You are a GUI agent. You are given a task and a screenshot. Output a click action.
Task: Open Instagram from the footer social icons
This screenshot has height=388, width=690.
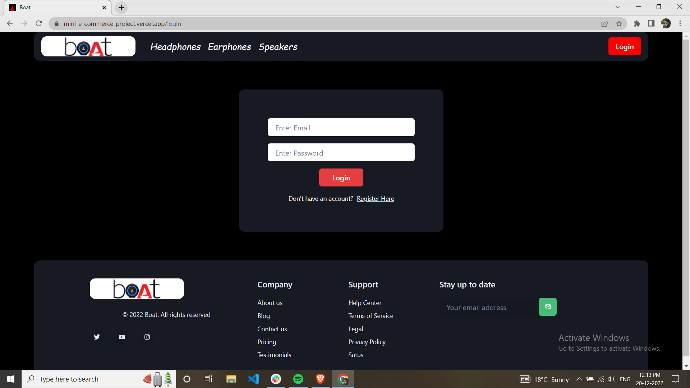[x=147, y=337]
